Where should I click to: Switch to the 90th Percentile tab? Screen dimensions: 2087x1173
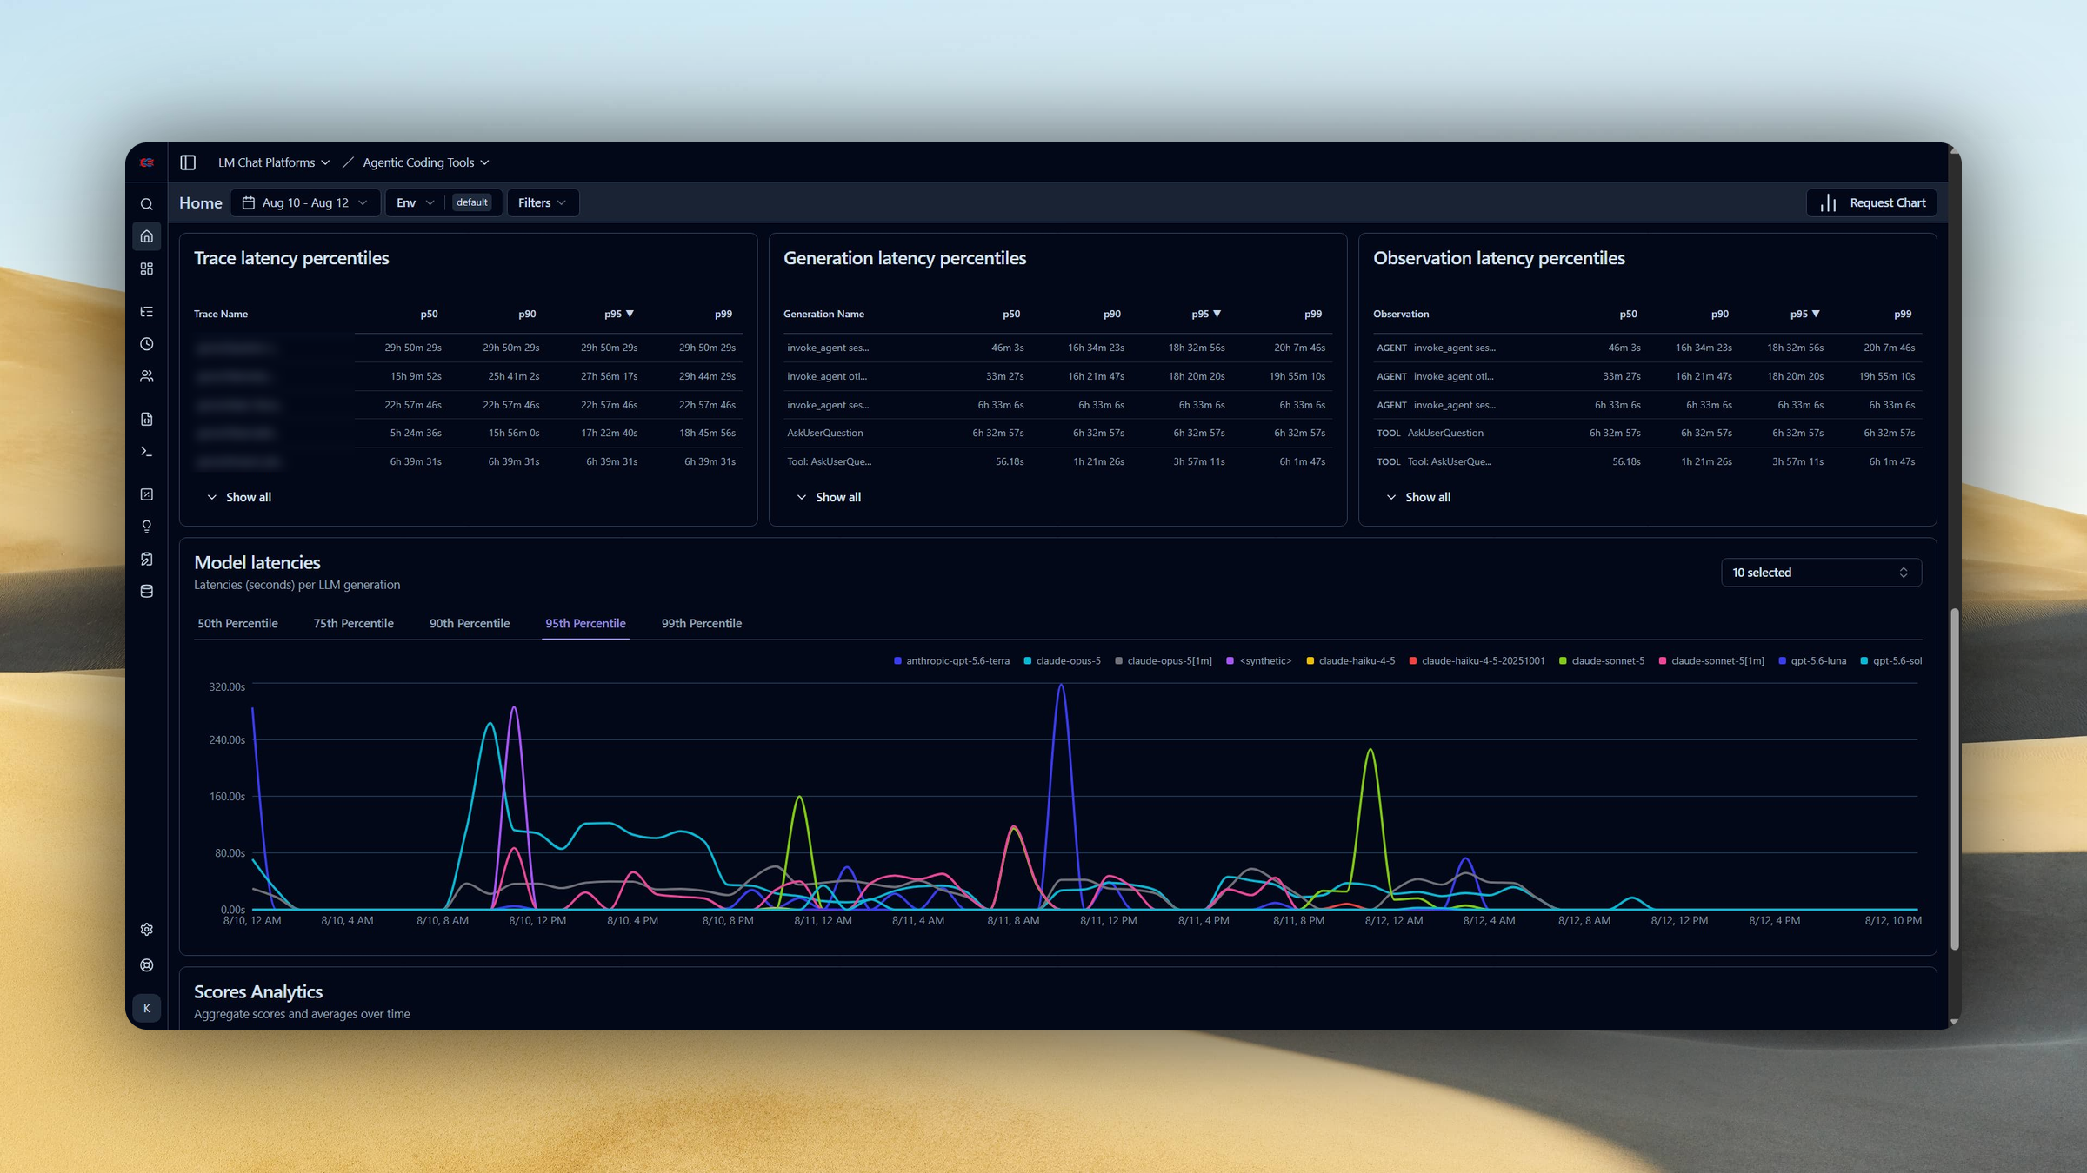point(470,624)
